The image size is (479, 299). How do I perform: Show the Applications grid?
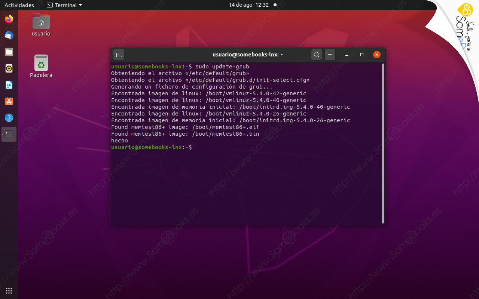click(9, 291)
